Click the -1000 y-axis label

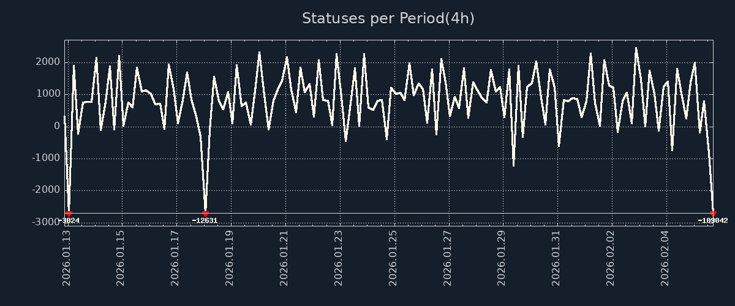46,158
